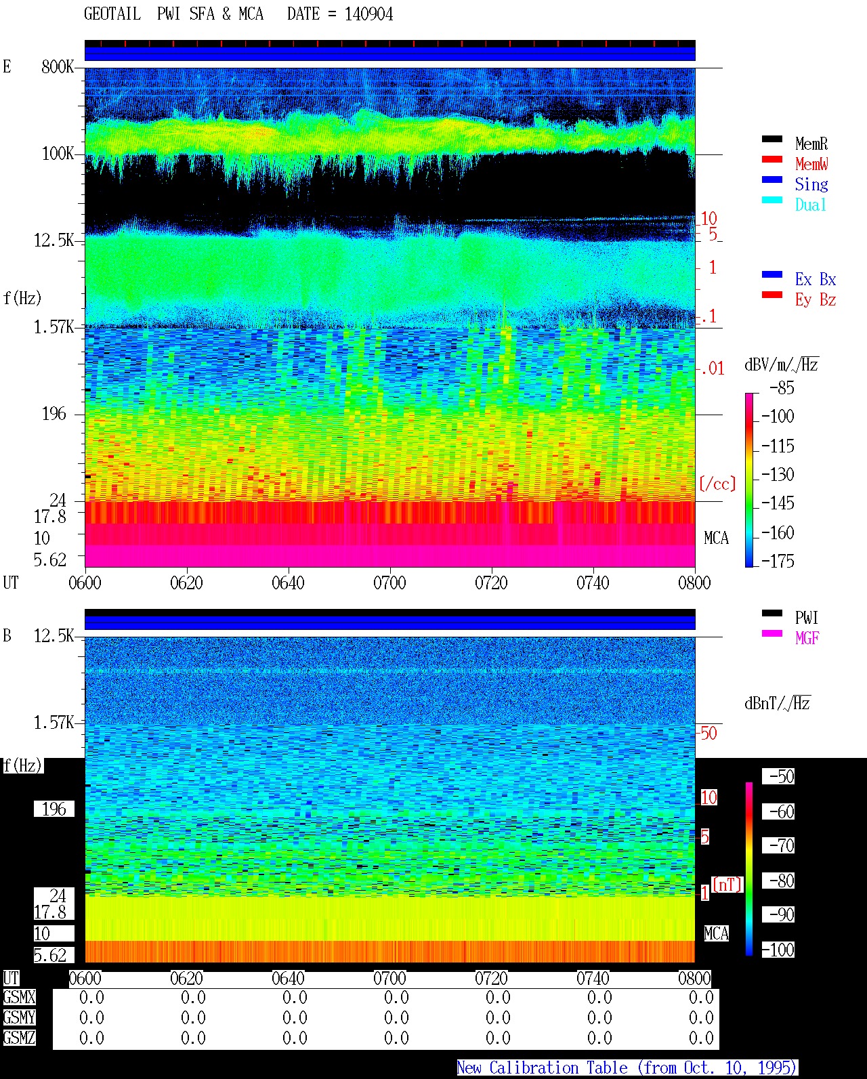867x1079 pixels.
Task: Click the 196 Hz label on the B panel
Action: coord(54,809)
